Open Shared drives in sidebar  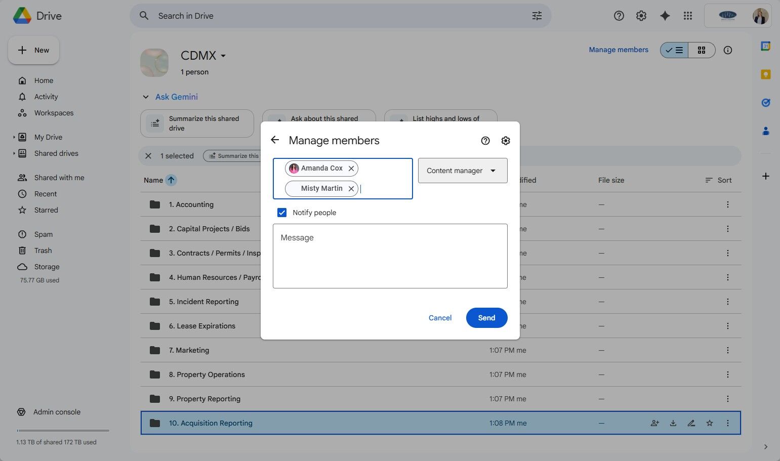56,153
